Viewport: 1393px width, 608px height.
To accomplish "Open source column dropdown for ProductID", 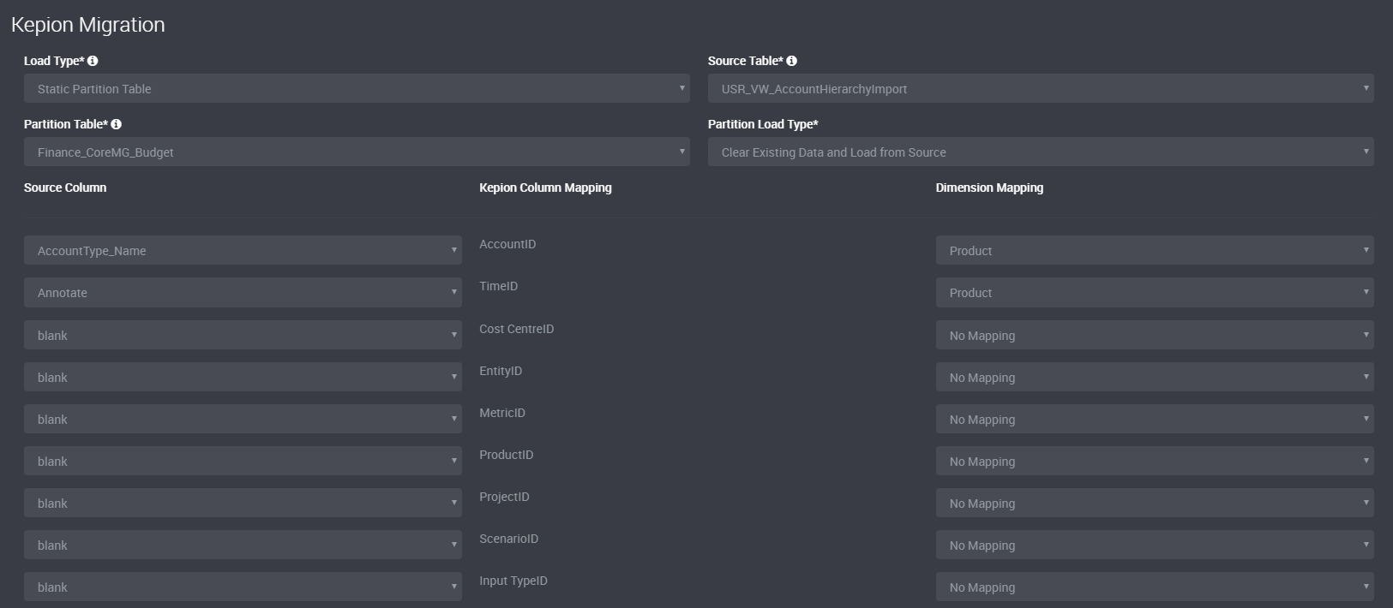I will [x=243, y=461].
